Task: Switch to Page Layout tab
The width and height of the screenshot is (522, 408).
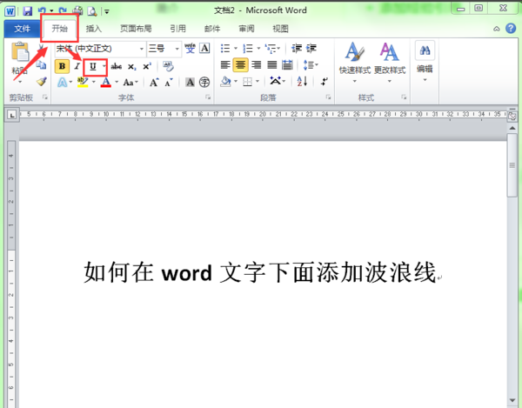Action: coord(136,29)
